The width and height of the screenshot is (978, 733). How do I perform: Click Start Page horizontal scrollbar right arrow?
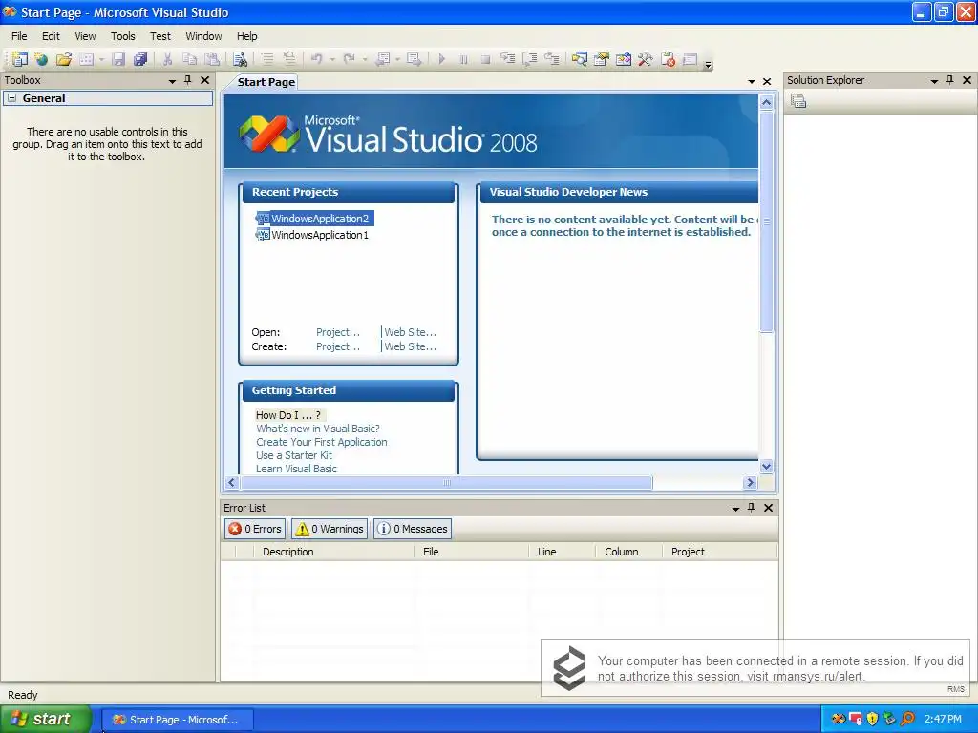pyautogui.click(x=751, y=482)
